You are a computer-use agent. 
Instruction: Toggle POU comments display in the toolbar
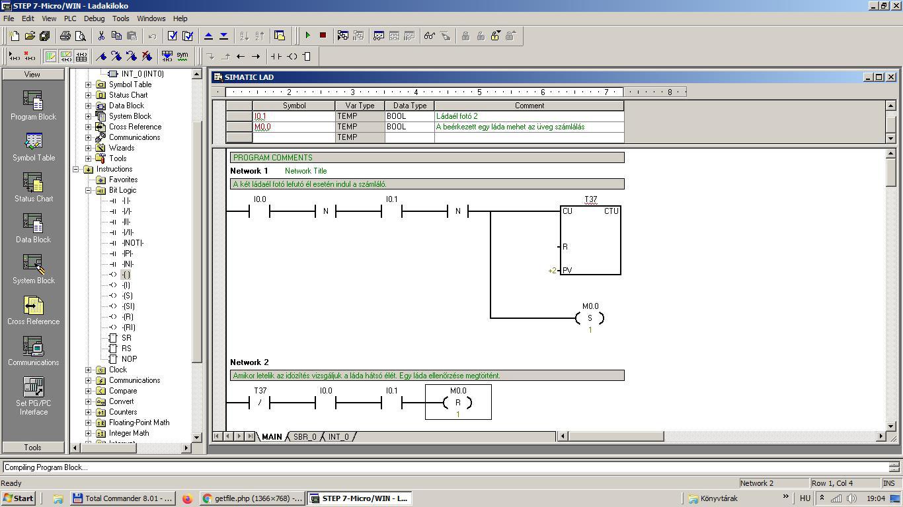click(x=50, y=56)
